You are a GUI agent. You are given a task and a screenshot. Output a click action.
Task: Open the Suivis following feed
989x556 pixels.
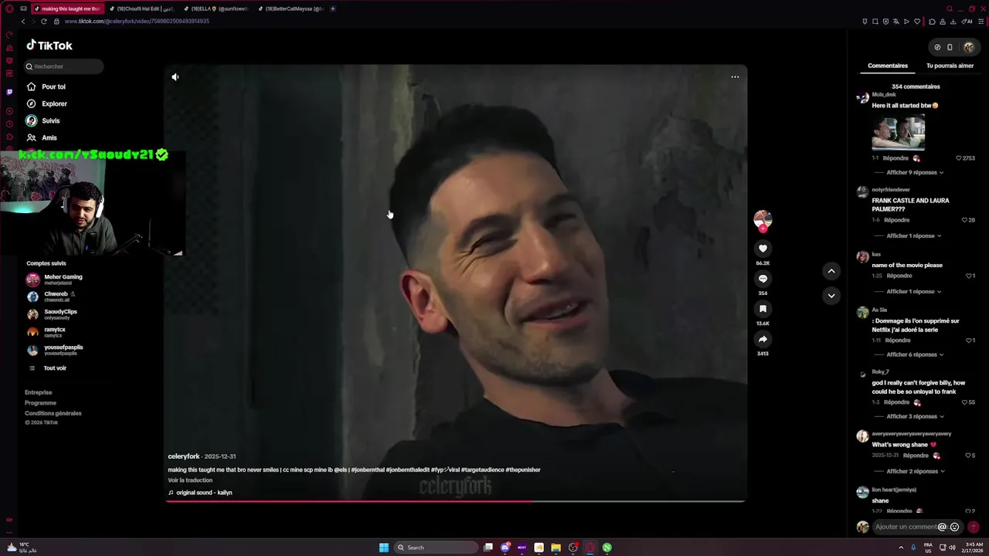pyautogui.click(x=43, y=120)
